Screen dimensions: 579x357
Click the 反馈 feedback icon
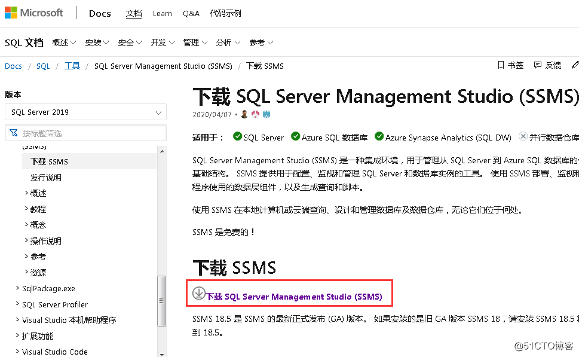point(538,65)
